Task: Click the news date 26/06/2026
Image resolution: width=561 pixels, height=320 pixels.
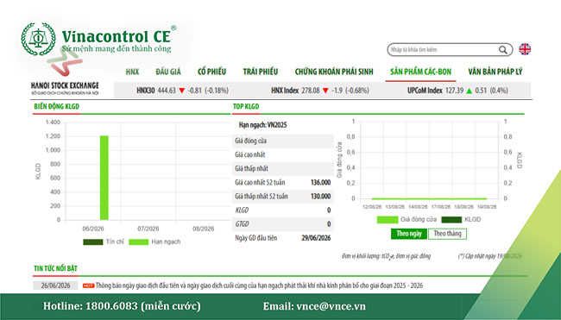Action: pyautogui.click(x=55, y=285)
